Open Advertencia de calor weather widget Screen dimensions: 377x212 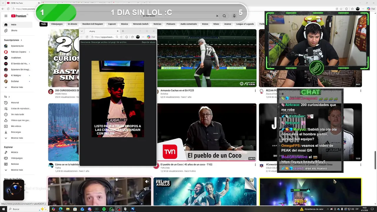[x=312, y=209]
